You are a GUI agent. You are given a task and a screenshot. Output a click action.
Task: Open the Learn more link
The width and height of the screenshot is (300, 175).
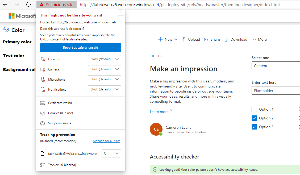[159, 111]
